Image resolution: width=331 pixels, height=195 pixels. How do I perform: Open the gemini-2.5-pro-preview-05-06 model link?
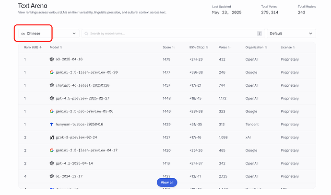(x=84, y=111)
